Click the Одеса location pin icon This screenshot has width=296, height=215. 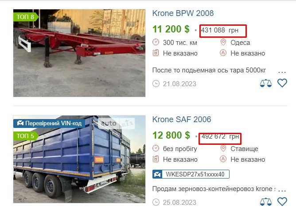(223, 42)
